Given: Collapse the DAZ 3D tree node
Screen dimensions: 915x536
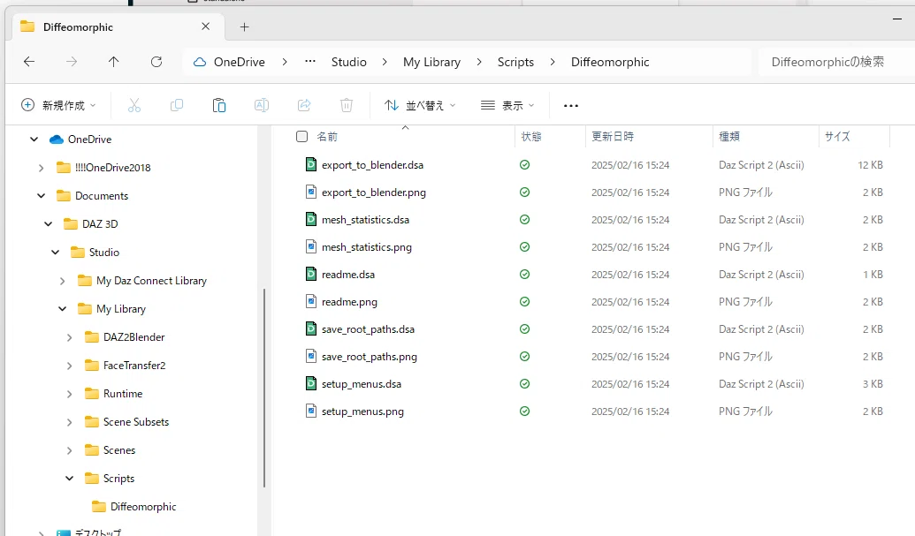Looking at the screenshot, I should [48, 223].
